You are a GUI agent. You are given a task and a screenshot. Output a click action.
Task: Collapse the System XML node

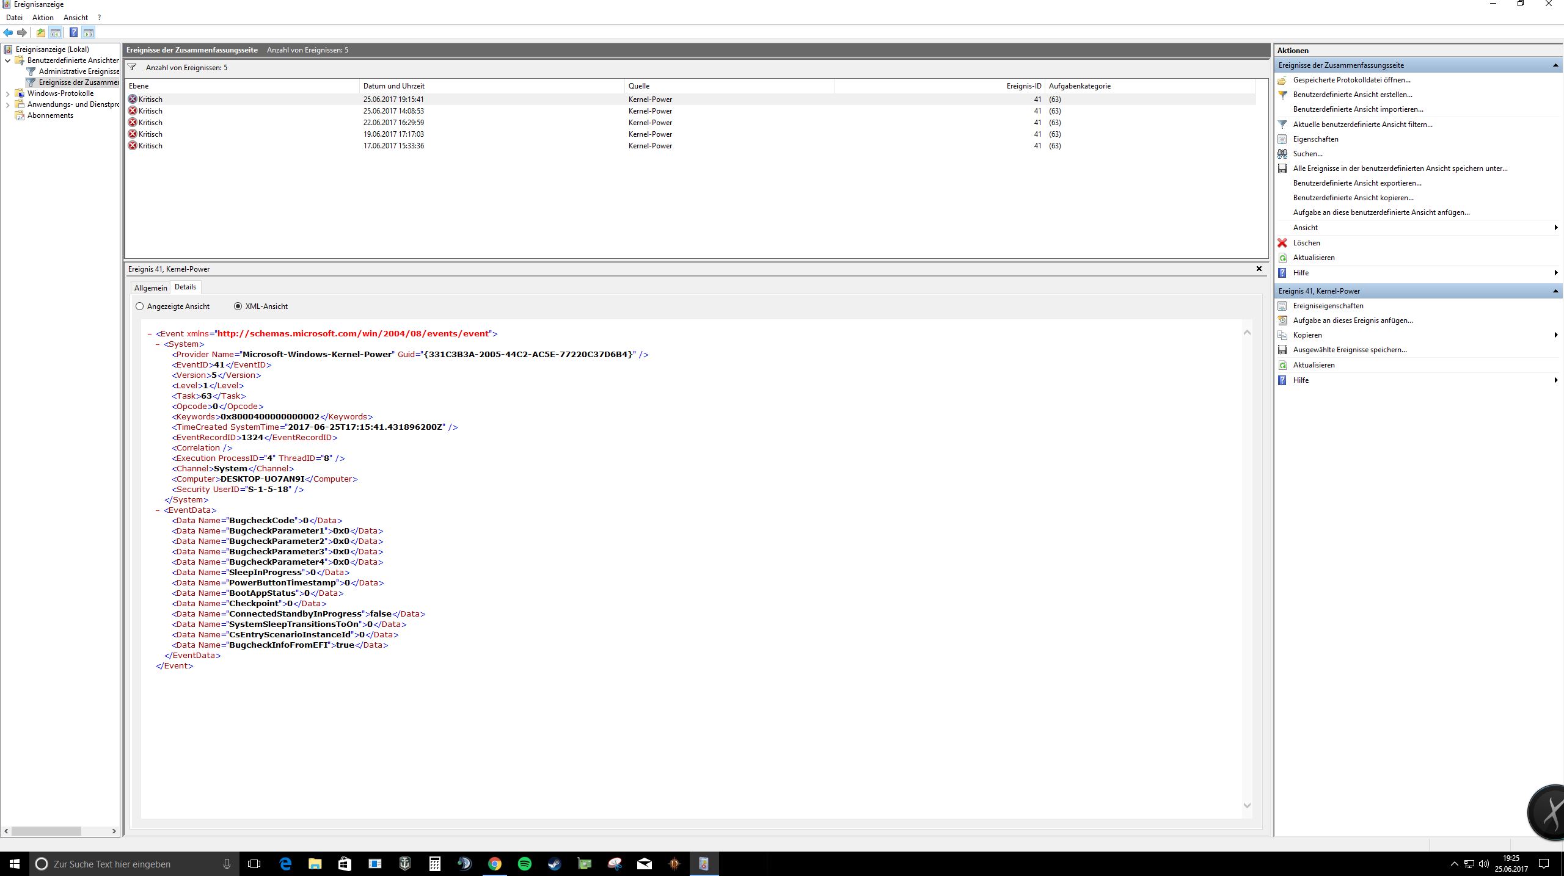point(158,344)
